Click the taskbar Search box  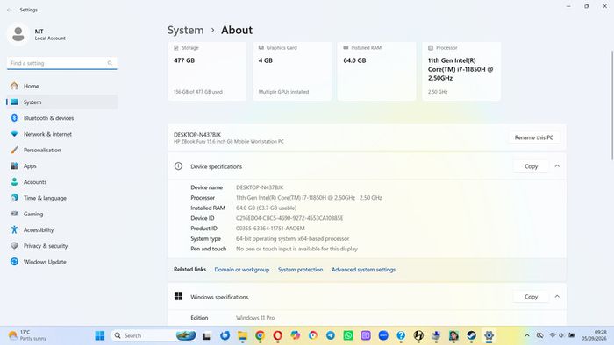153,335
